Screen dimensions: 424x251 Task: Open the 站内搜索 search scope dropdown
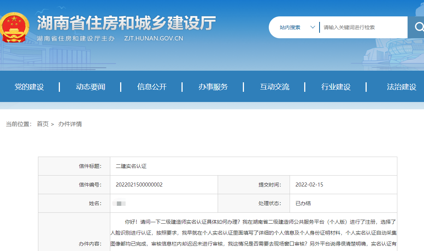[x=290, y=27]
